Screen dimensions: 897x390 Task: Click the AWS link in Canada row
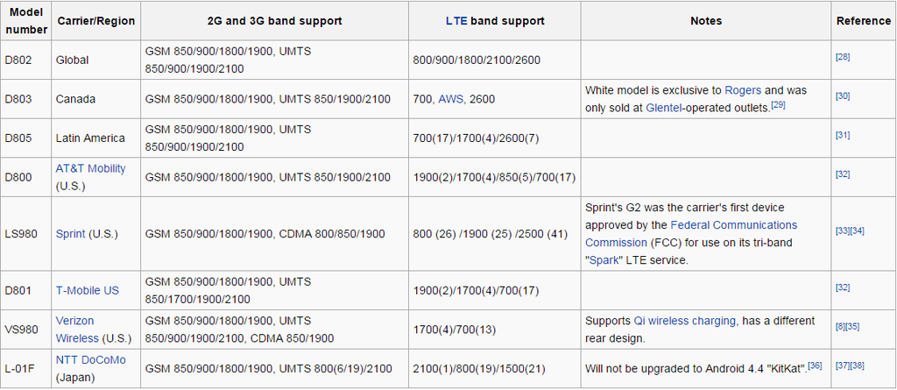[450, 99]
